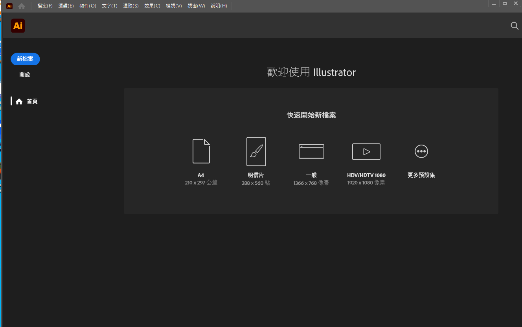Open the 說明(H) menu

pyautogui.click(x=219, y=6)
